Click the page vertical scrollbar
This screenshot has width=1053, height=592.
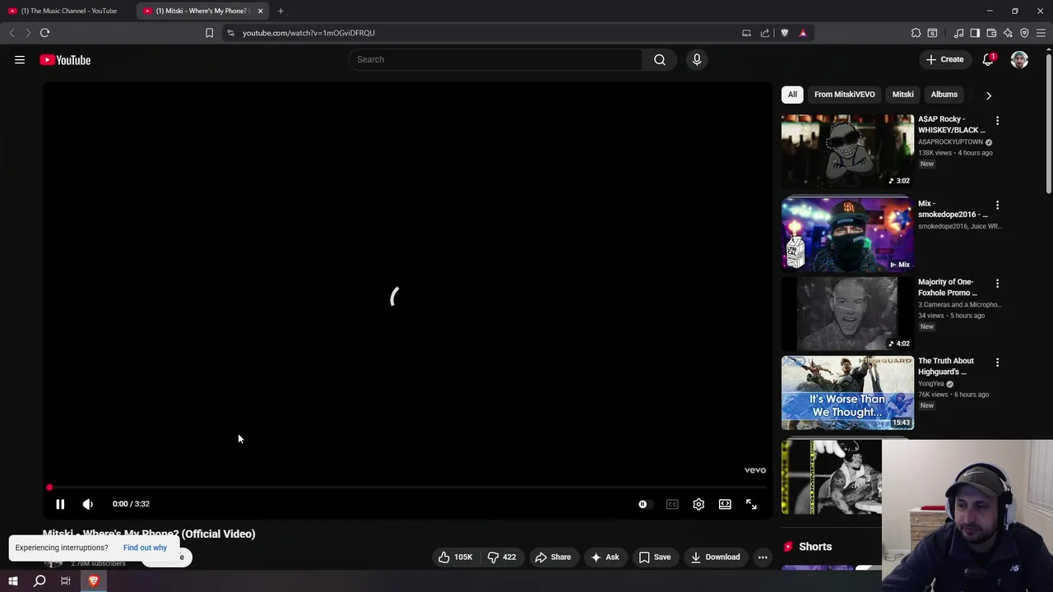tap(1049, 123)
